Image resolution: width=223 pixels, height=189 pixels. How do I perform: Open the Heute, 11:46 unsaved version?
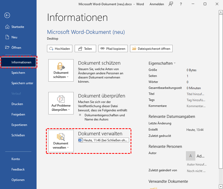103,140
